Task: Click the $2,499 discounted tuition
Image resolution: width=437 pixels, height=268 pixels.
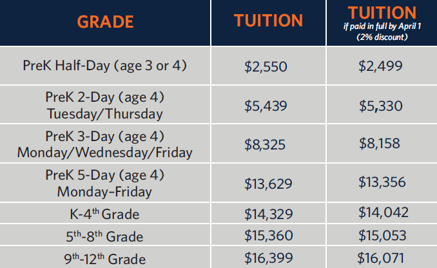Action: tap(382, 66)
